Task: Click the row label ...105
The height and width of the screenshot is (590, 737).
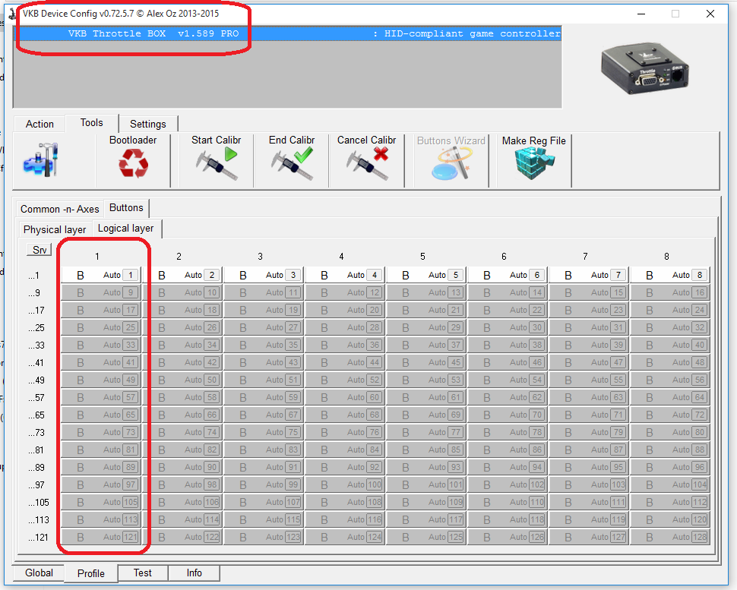Action: click(x=39, y=503)
